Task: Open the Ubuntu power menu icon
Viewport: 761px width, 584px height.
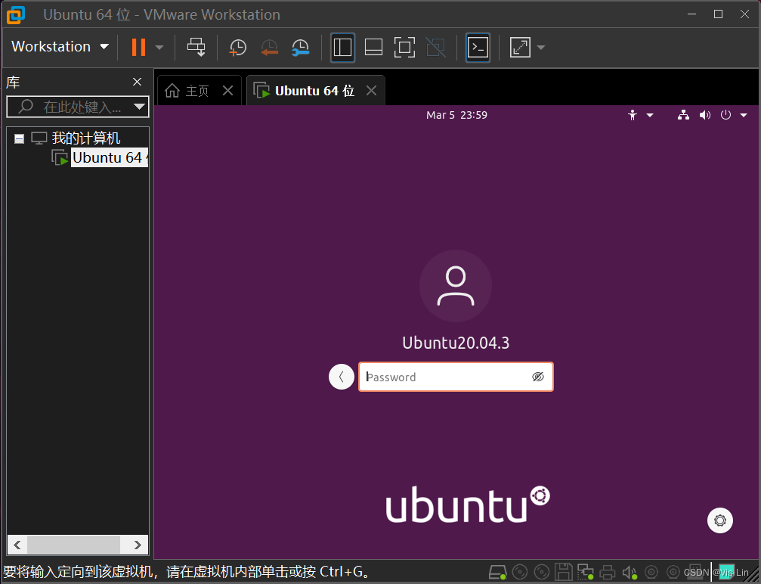Action: 725,115
